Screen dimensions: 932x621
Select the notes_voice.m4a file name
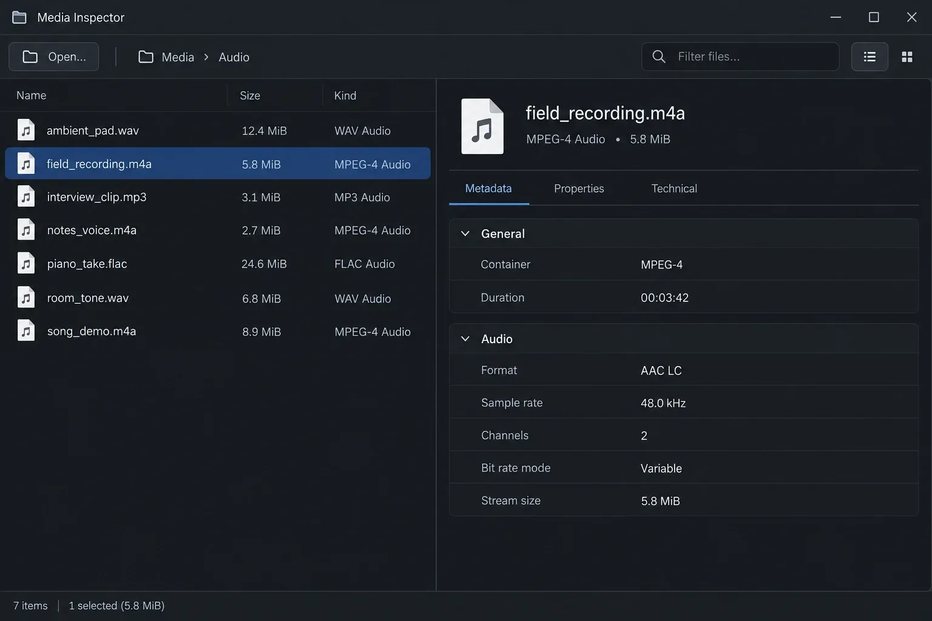[92, 230]
